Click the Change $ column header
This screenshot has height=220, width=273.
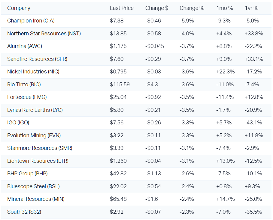pyautogui.click(x=156, y=8)
